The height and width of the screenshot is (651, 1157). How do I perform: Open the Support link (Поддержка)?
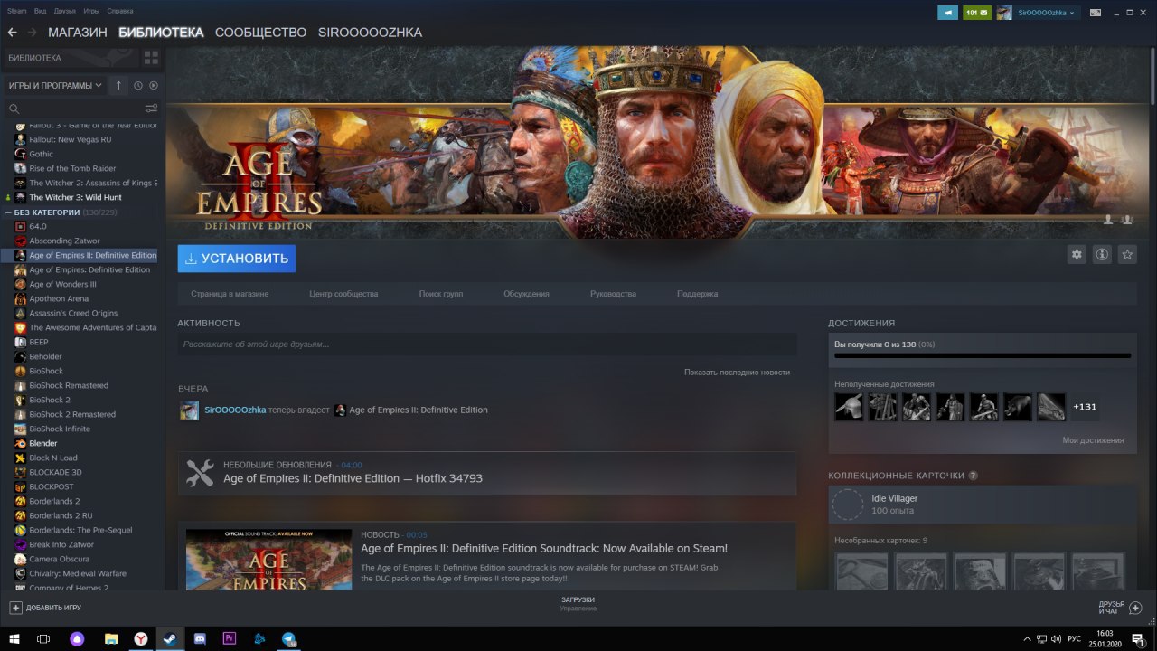point(697,294)
